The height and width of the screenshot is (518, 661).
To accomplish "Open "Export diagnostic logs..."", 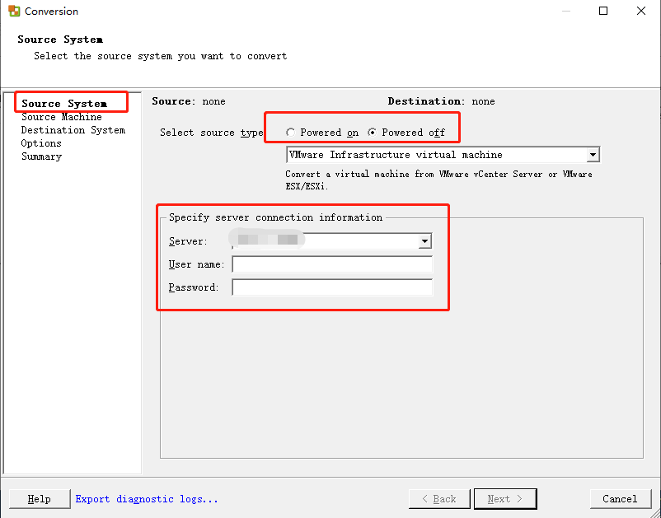I will (x=146, y=498).
